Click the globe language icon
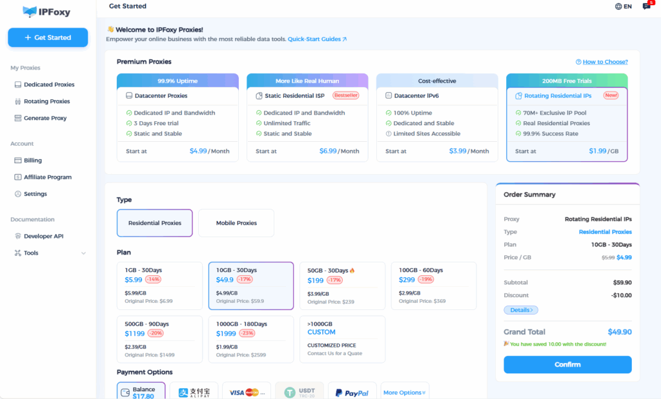 [x=618, y=6]
